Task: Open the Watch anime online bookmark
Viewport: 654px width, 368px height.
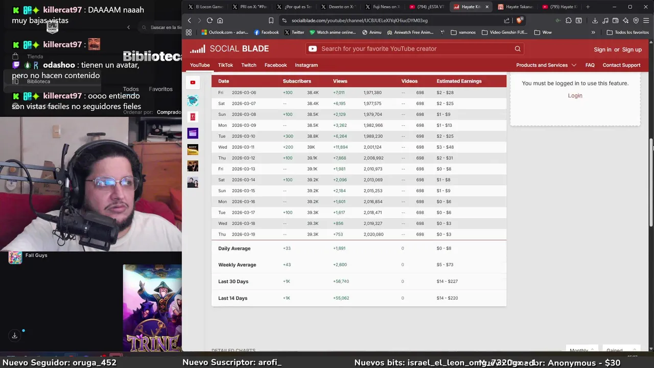Action: tap(332, 32)
